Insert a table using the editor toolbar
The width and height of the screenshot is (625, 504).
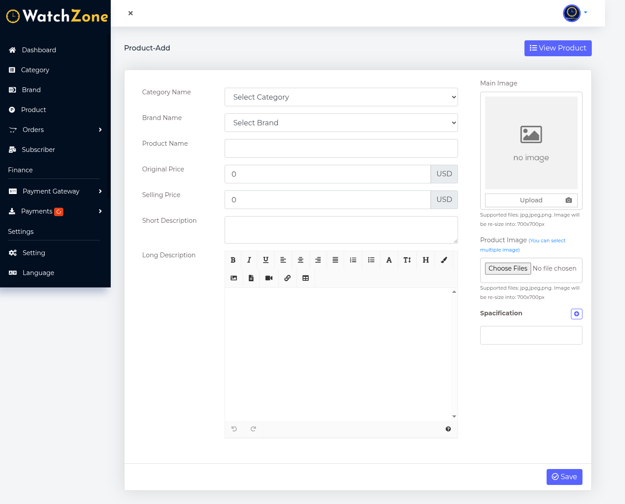[306, 278]
